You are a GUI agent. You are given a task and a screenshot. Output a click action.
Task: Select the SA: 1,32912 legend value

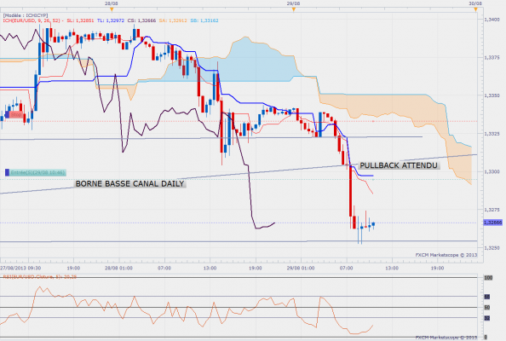pyautogui.click(x=173, y=20)
